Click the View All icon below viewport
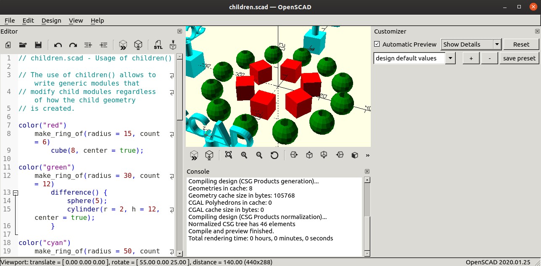This screenshot has width=541, height=266. click(228, 155)
